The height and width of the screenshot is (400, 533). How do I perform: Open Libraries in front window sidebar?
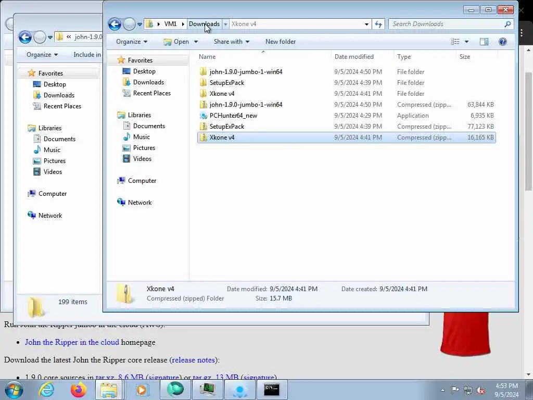click(x=139, y=115)
